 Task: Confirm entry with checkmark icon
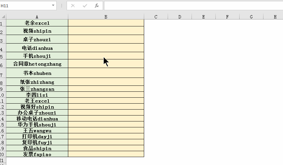85,6
